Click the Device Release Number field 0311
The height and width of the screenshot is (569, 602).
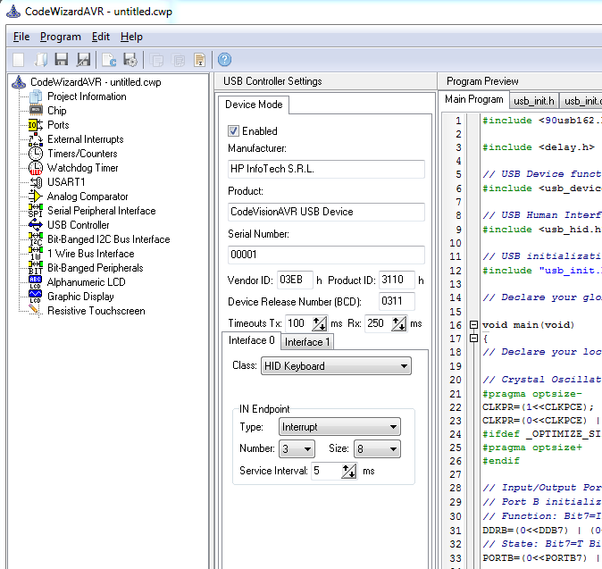coord(397,301)
